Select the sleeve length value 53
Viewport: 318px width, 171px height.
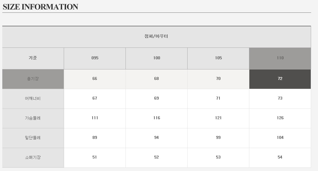coord(218,157)
